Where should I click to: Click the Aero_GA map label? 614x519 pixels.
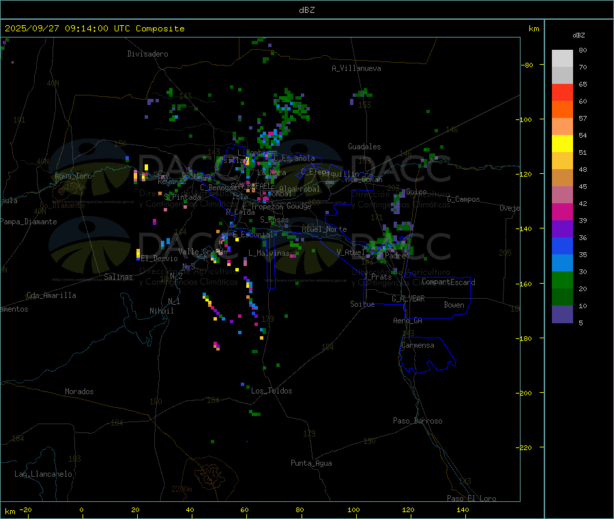(x=408, y=321)
